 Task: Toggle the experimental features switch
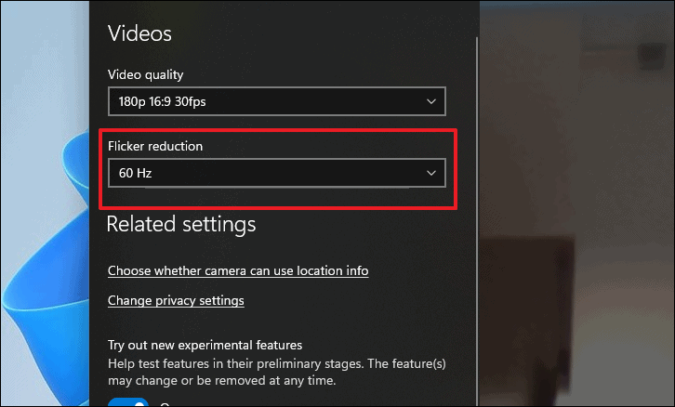(x=128, y=402)
